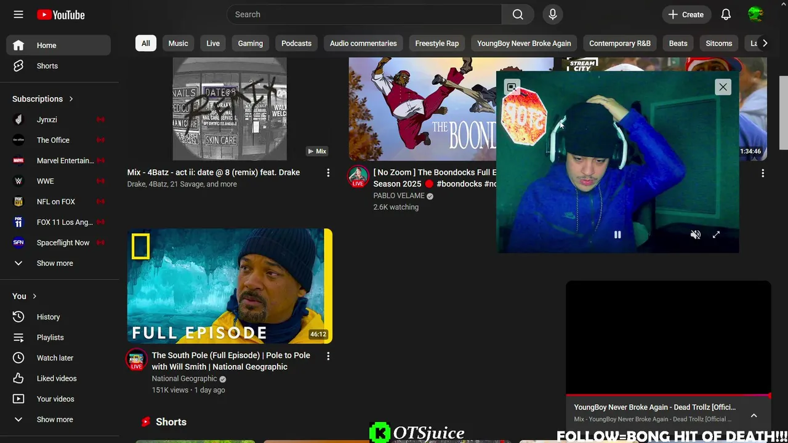
Task: Click the miniplayer video area
Action: 668,338
